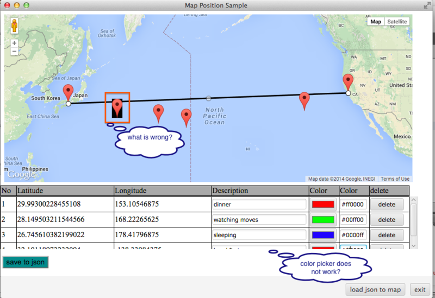Click load json to map button
The height and width of the screenshot is (298, 435).
point(375,290)
